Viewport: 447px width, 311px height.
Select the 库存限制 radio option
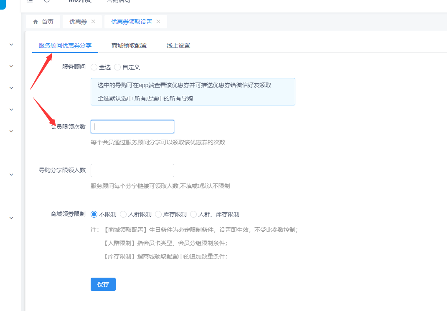(x=158, y=214)
